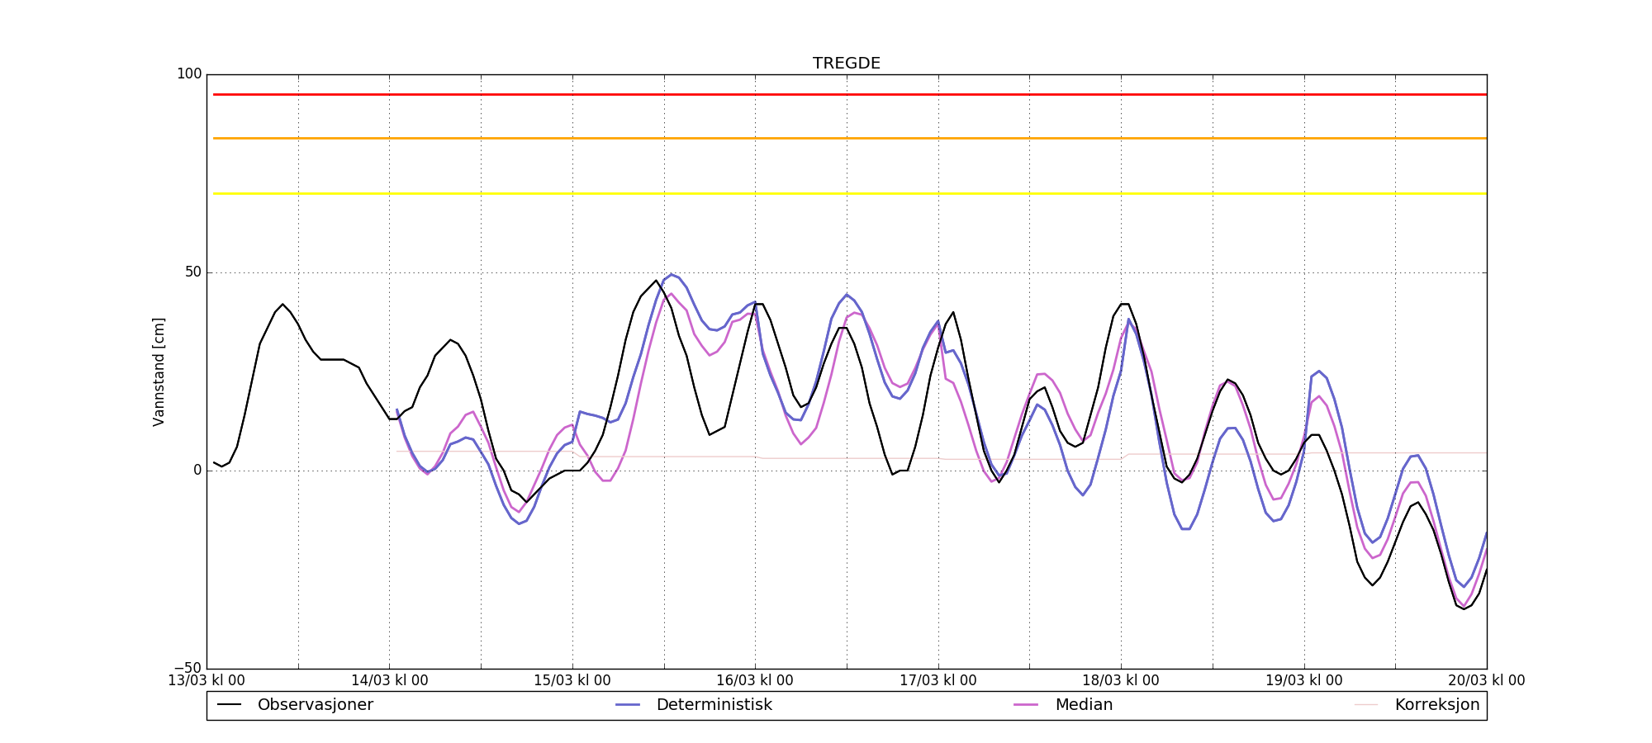Select the 20/03 kl 00 date label
This screenshot has height=743, width=1652.
click(x=1486, y=681)
